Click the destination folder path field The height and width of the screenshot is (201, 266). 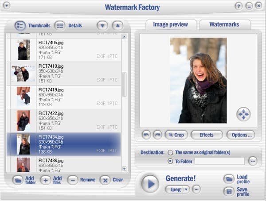(x=220, y=161)
